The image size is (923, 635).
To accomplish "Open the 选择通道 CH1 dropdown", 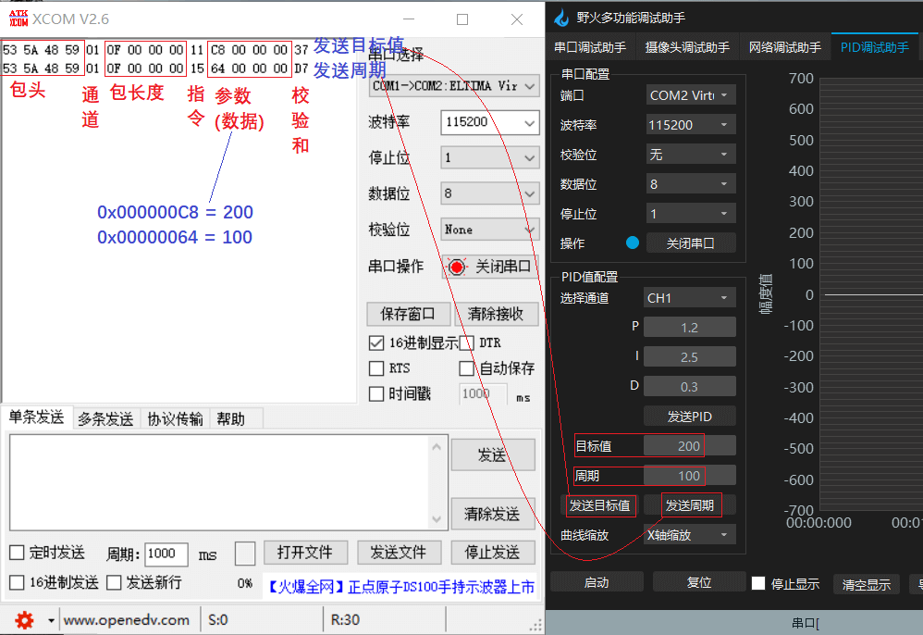I will (x=690, y=298).
